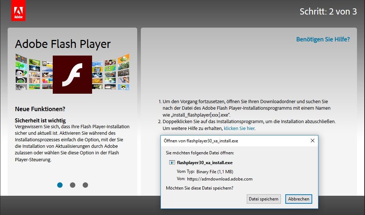
Task: Select the third carousel dot indicator
Action: 86,185
